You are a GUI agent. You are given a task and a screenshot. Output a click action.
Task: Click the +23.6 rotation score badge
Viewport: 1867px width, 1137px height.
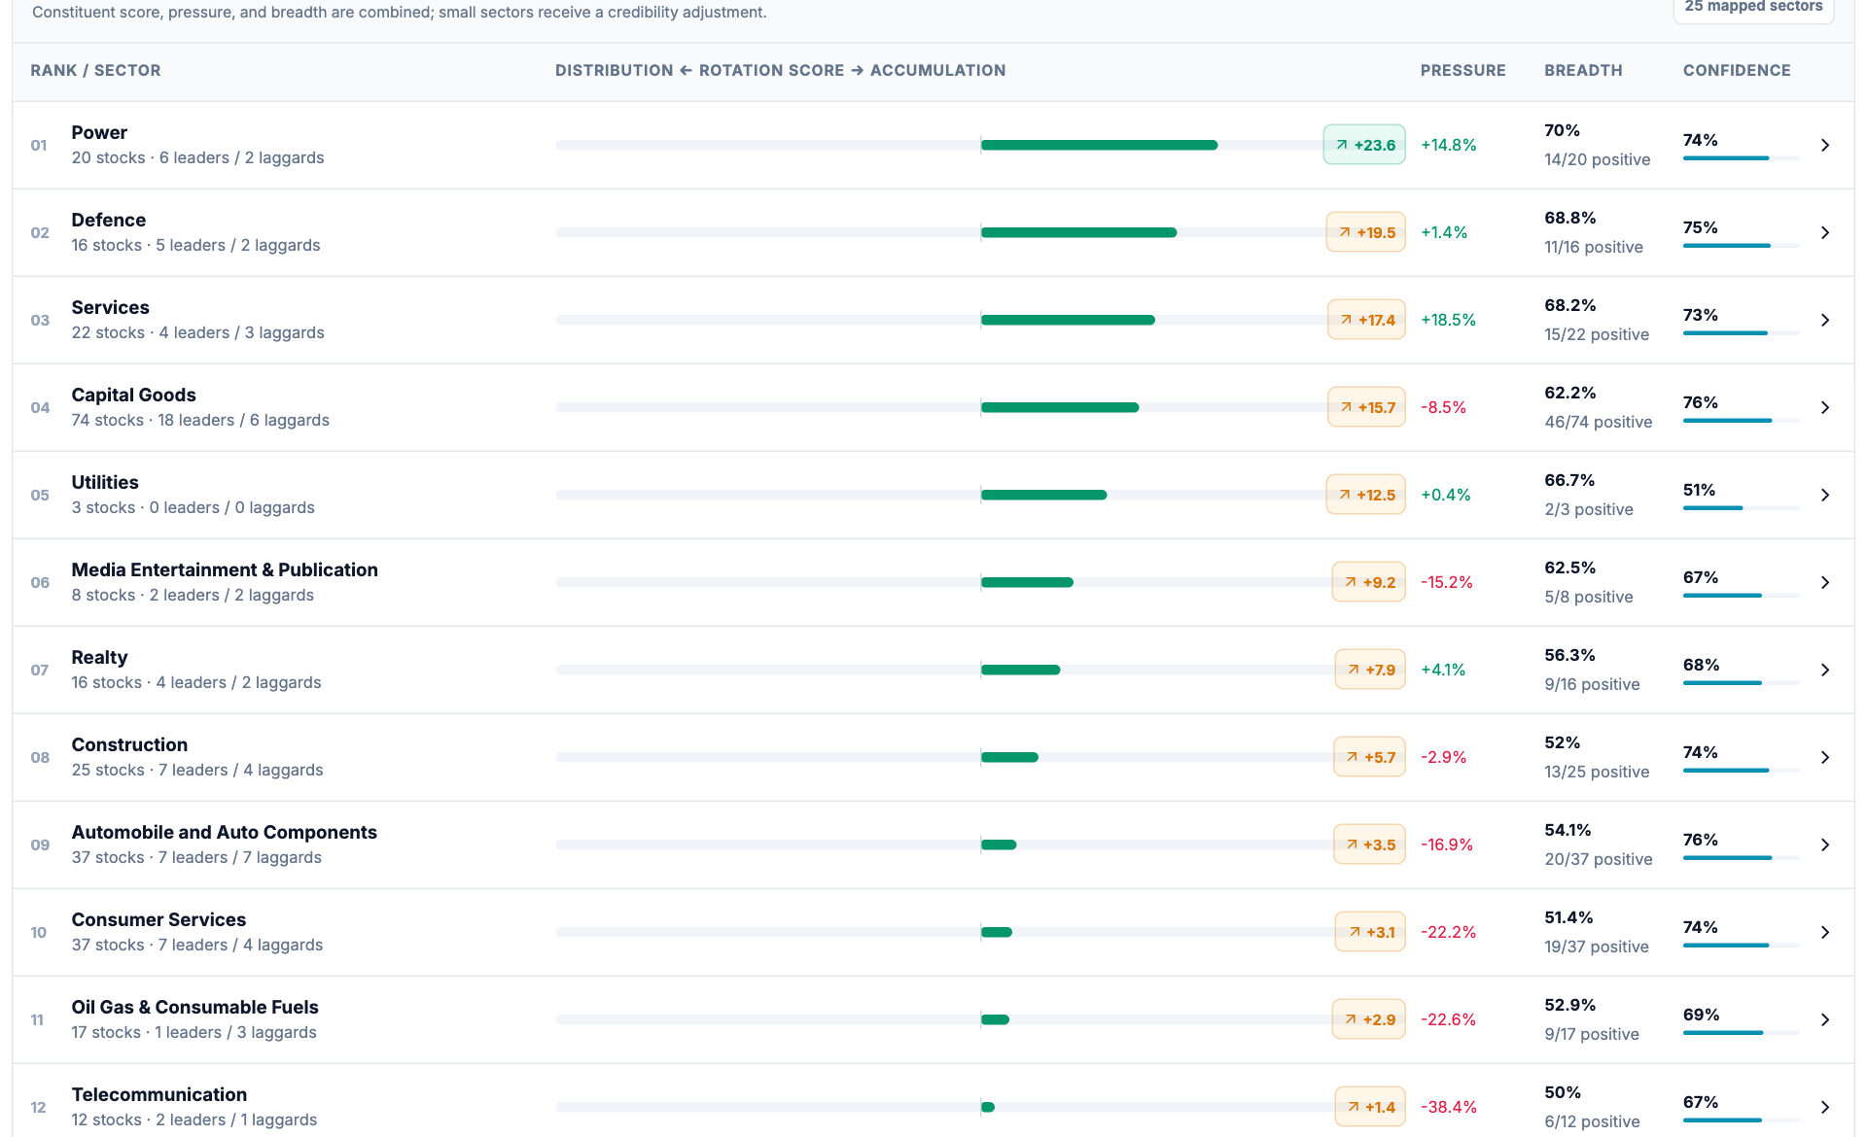[x=1364, y=145]
